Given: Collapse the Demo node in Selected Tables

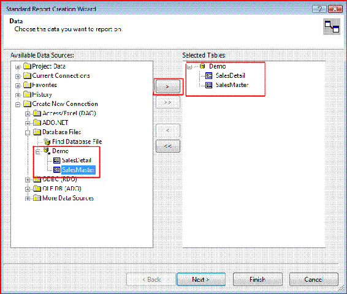Looking at the screenshot, I should click(189, 67).
